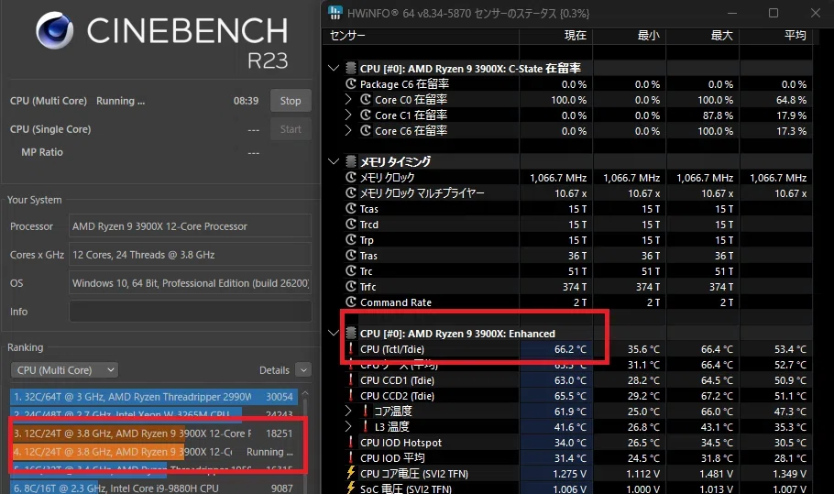Collapse the Ryzen 9 3900X Enhanced group

334,333
